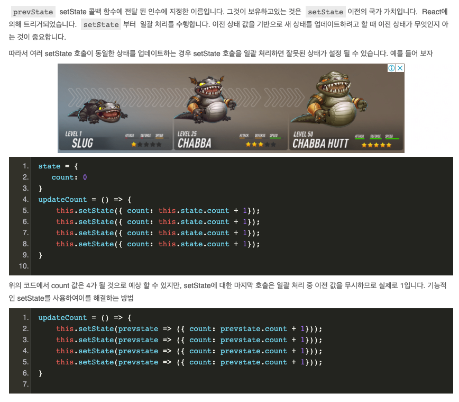Image resolution: width=459 pixels, height=402 pixels.
Task: Click the inline code 'prevState' at paragraph start
Action: pyautogui.click(x=33, y=12)
